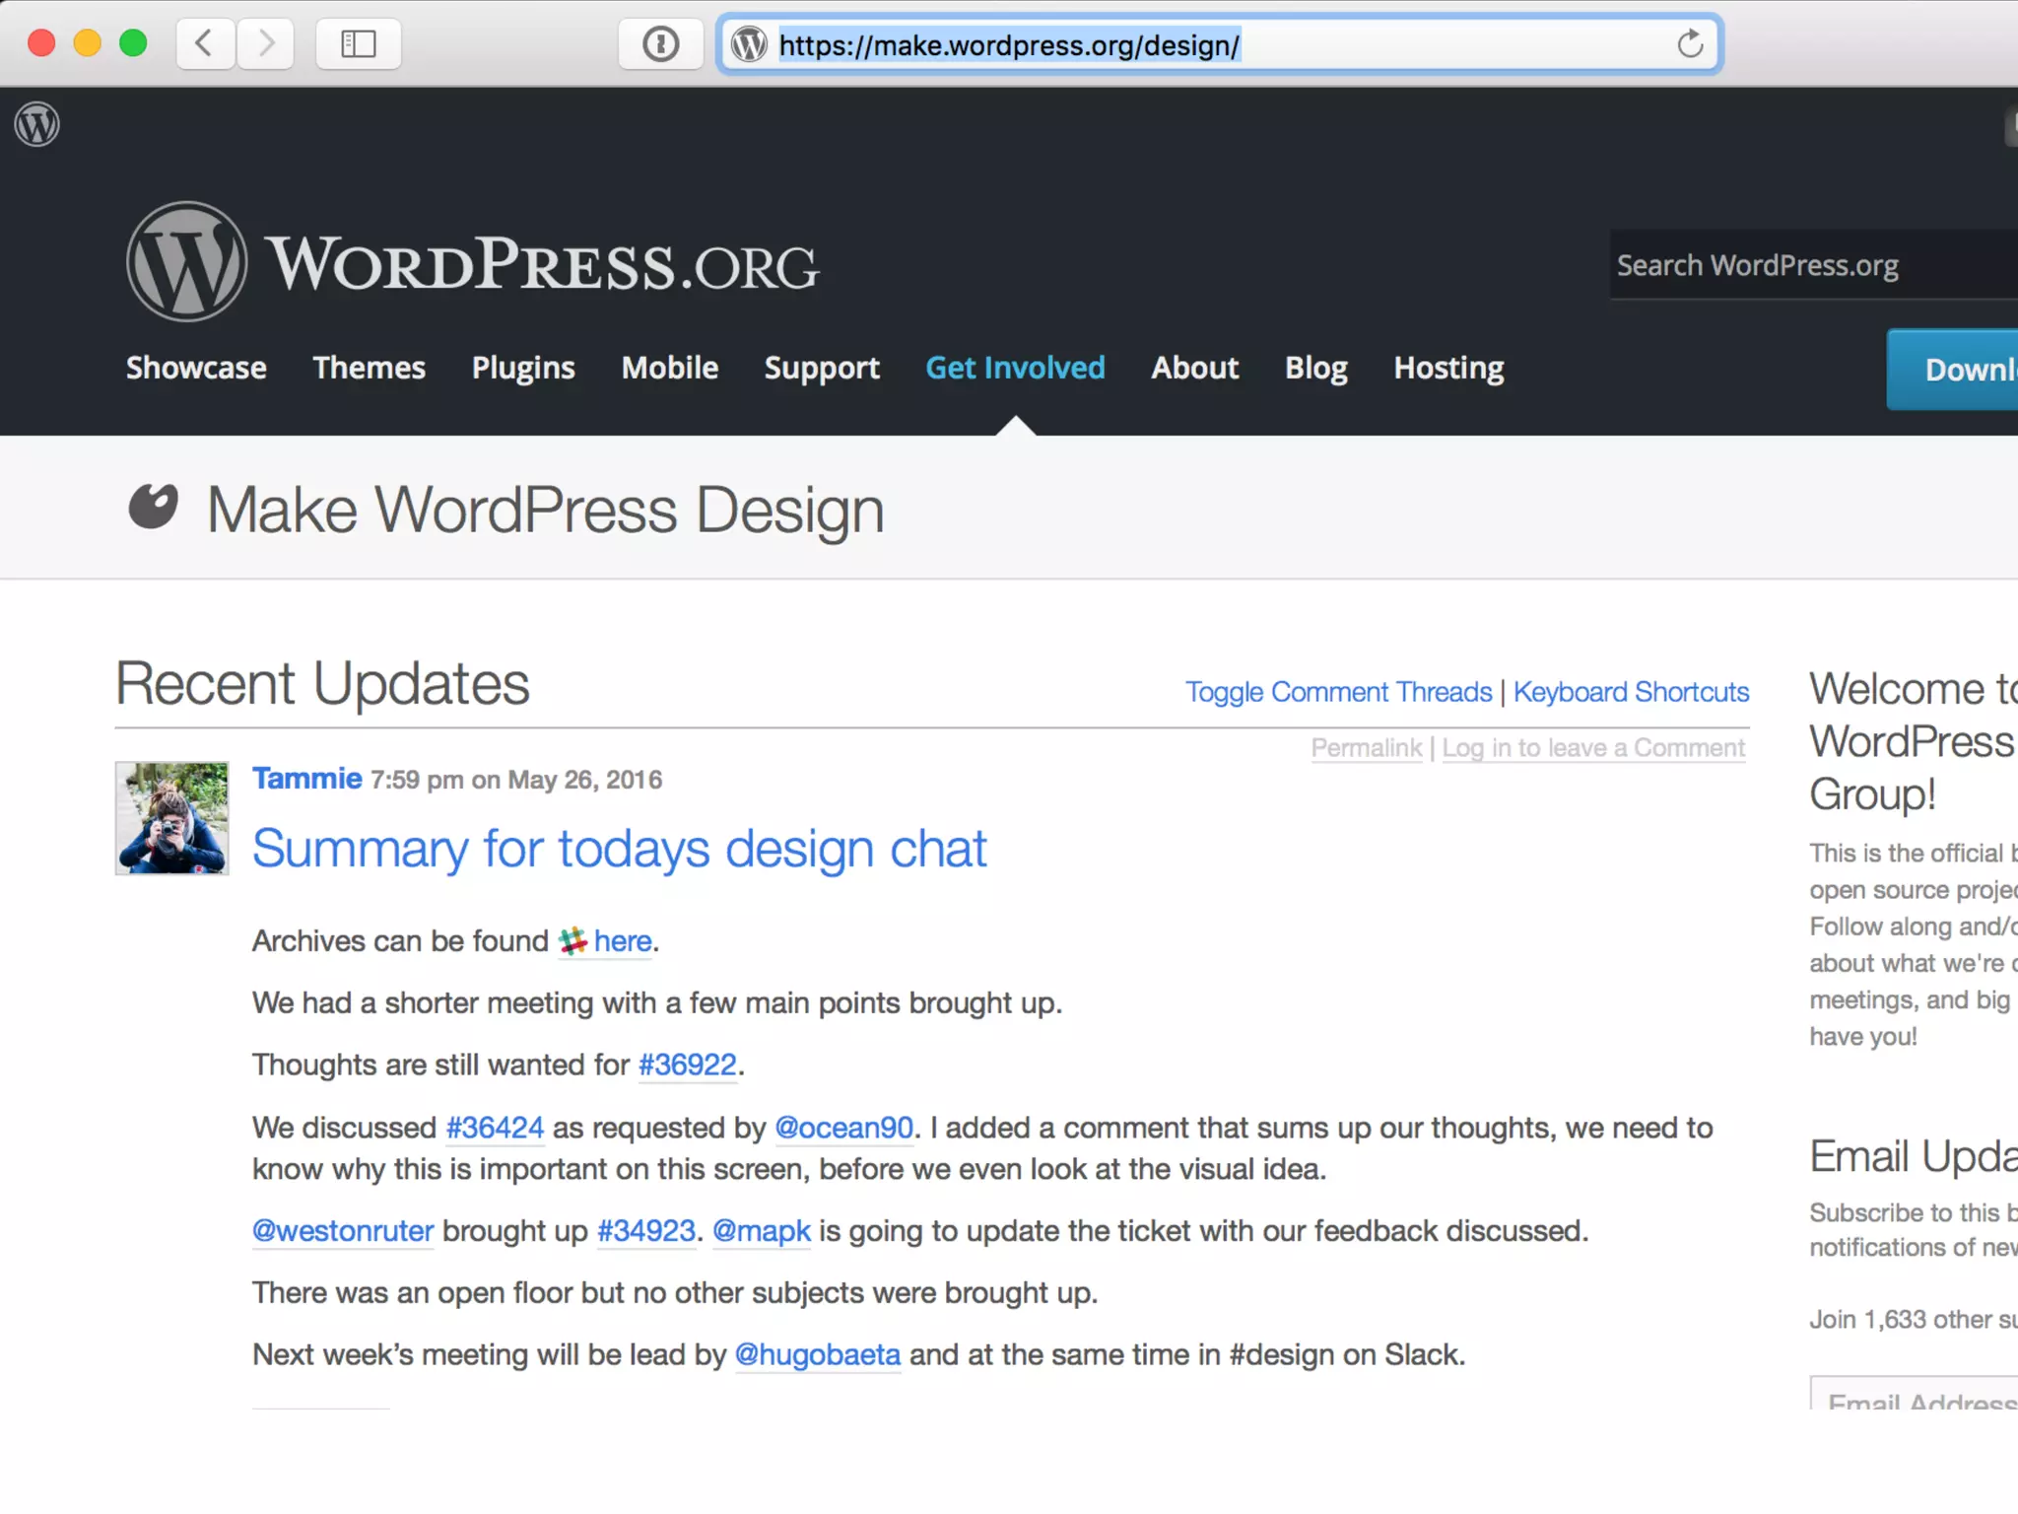Screen dimensions: 2018x1514
Task: Open the Themes menu item
Action: point(369,368)
